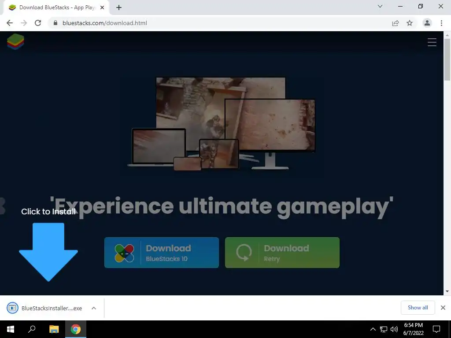Open the downloaded BlueStacksInstaller exe file
Screen dimensions: 451x338
point(46,308)
